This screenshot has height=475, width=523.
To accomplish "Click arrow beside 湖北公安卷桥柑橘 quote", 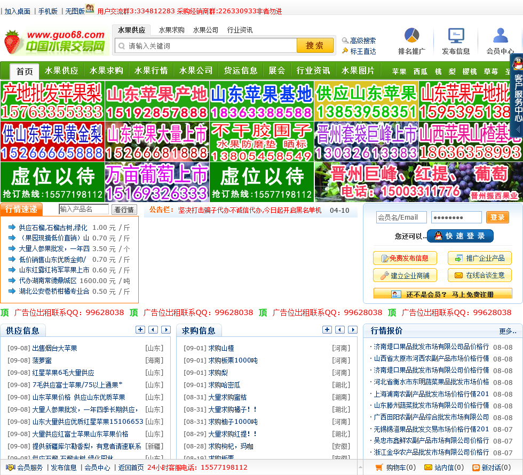I will click(12, 291).
